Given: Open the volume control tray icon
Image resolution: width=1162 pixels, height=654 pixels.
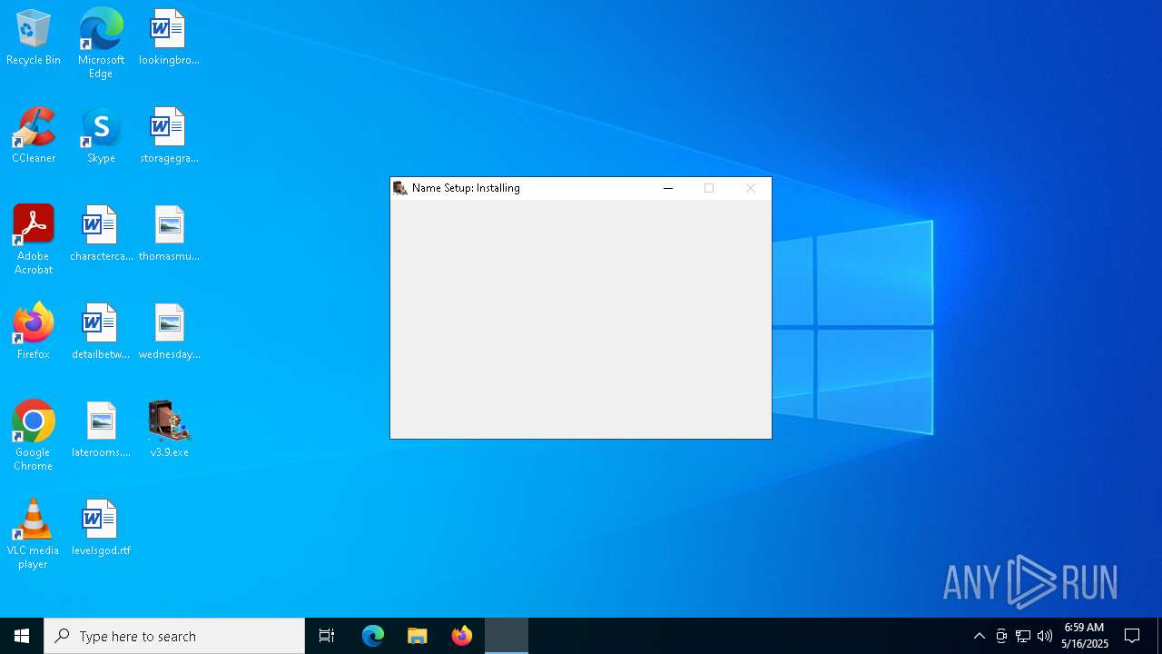Looking at the screenshot, I should [x=1045, y=636].
